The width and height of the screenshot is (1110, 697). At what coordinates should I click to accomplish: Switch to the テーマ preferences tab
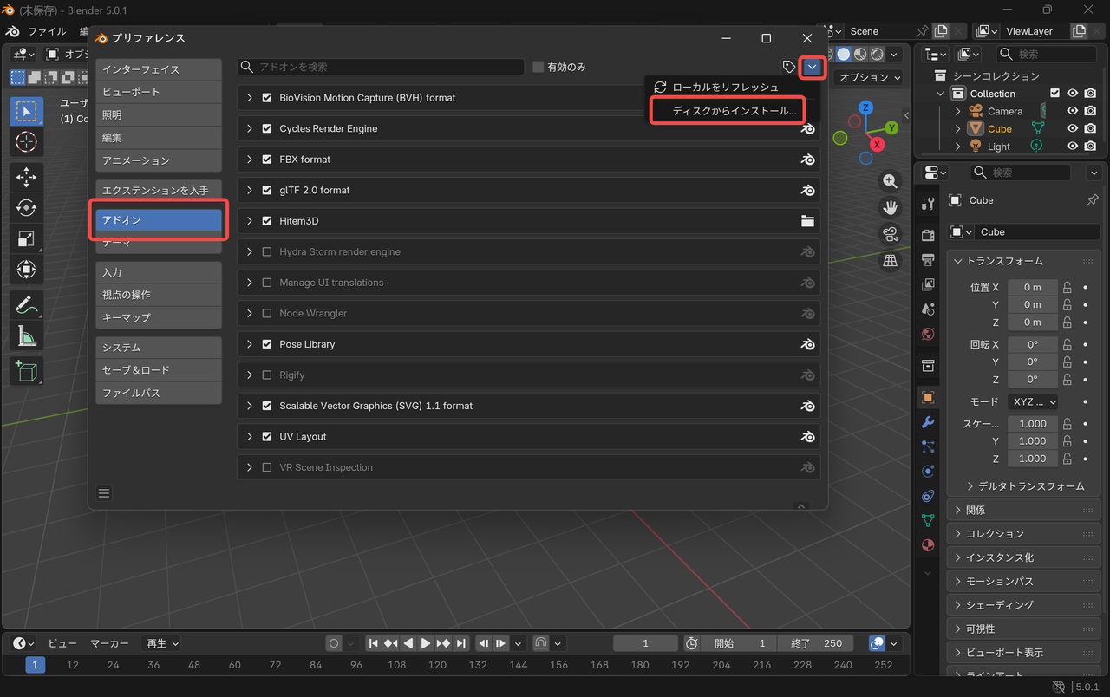(159, 244)
